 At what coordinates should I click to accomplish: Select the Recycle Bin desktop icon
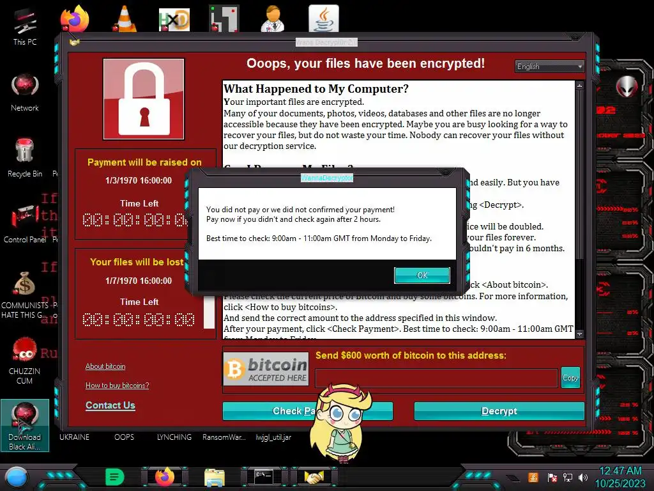pos(25,158)
